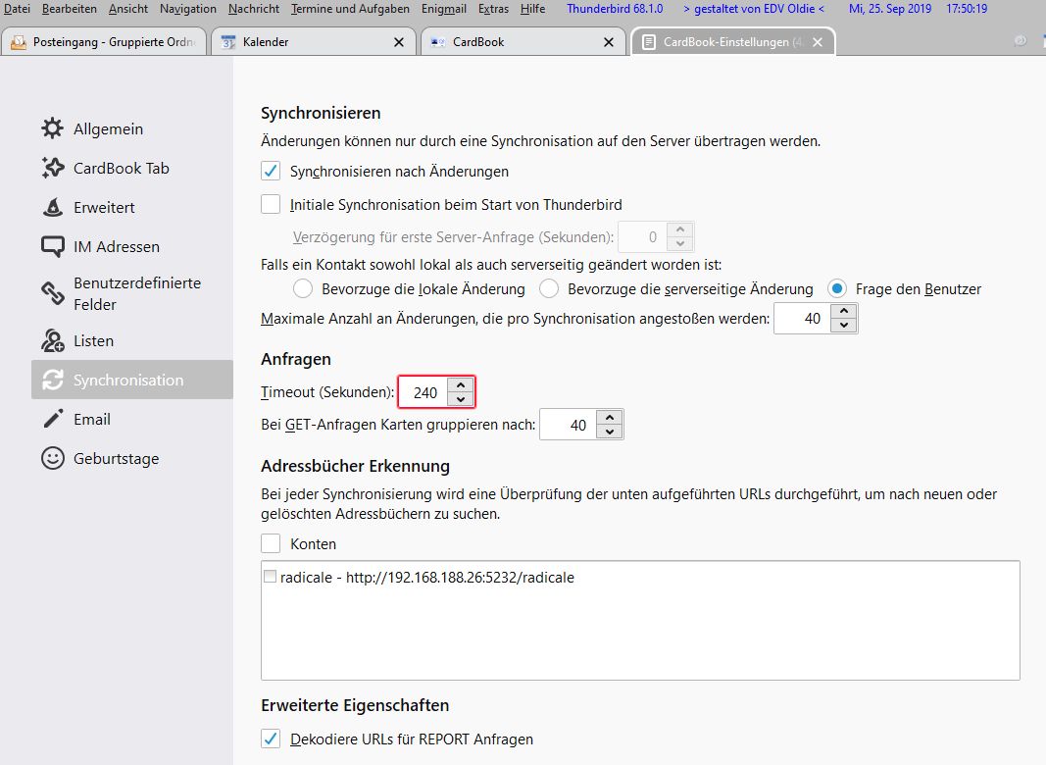Open the IM Adressen settings section
This screenshot has width=1046, height=765.
[132, 246]
